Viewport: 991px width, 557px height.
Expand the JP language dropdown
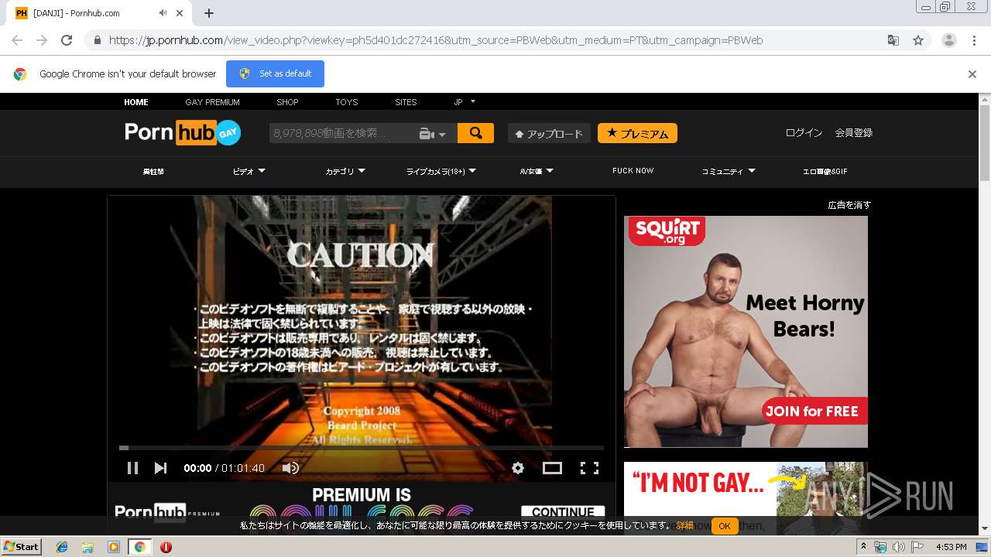[x=465, y=102]
